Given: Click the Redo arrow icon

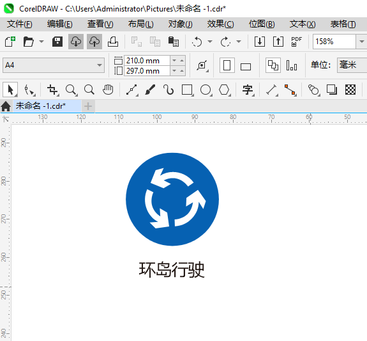Looking at the screenshot, I should 226,42.
